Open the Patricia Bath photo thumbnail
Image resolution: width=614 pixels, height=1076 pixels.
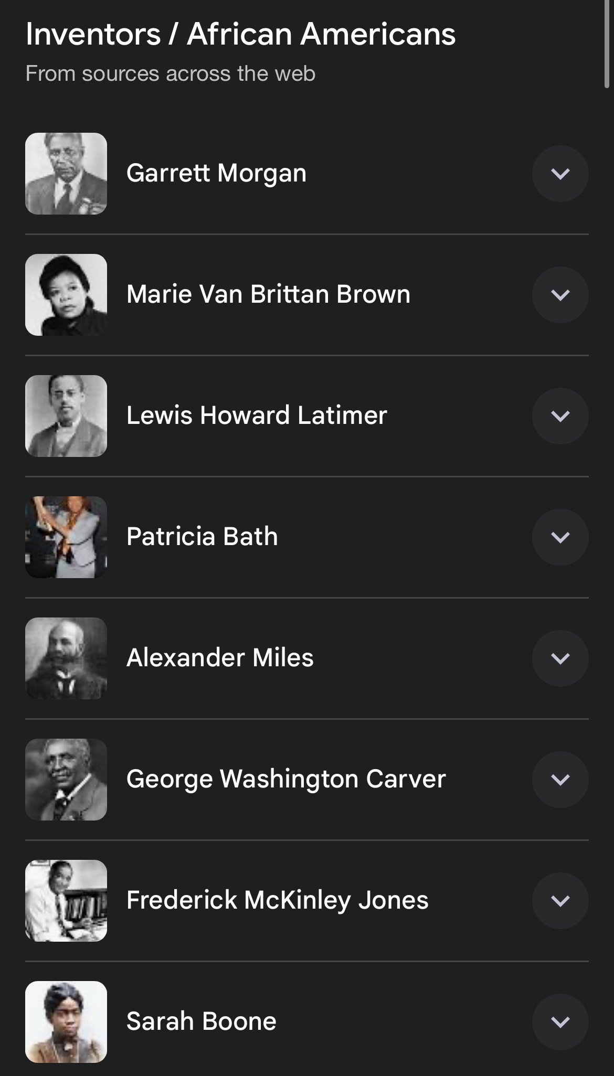point(66,537)
